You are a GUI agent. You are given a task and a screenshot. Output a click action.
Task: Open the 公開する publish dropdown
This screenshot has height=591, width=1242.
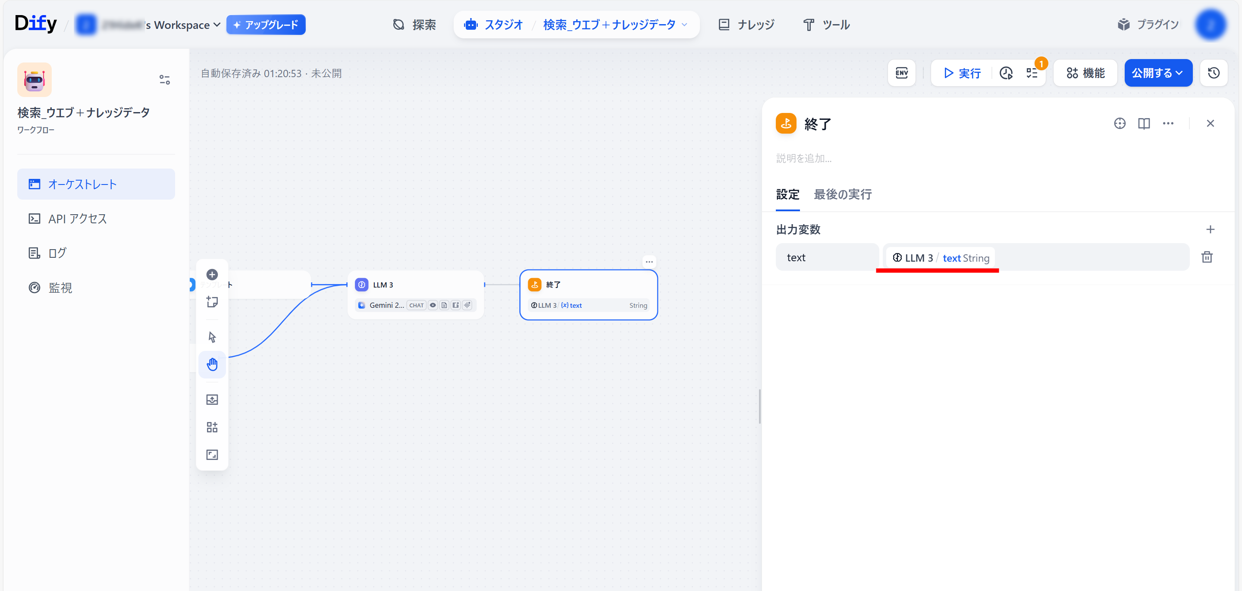point(1157,73)
